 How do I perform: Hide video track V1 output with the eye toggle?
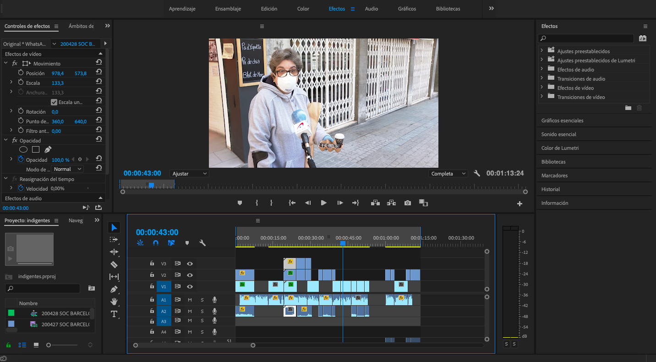[x=190, y=286]
